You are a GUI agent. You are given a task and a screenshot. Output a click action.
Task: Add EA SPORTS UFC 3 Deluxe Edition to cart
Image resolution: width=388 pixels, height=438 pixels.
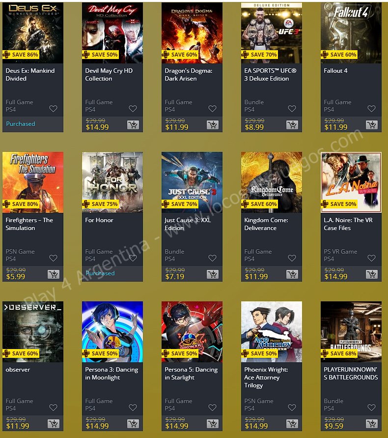pyautogui.click(x=292, y=125)
